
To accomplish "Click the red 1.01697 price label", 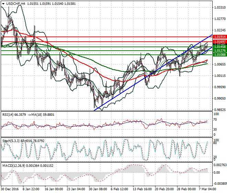I will point(220,41).
